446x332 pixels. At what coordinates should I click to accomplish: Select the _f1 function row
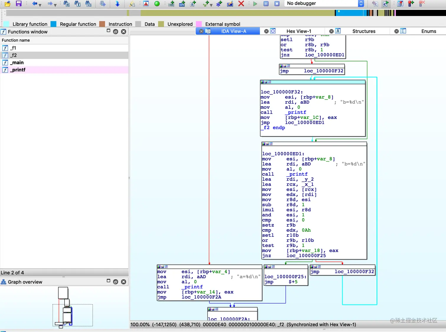point(64,48)
